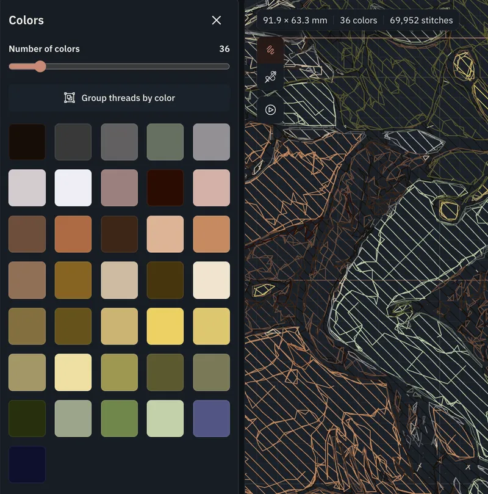The width and height of the screenshot is (488, 494).
Task: Select the dark charcoal gray swatch
Action: pos(73,142)
